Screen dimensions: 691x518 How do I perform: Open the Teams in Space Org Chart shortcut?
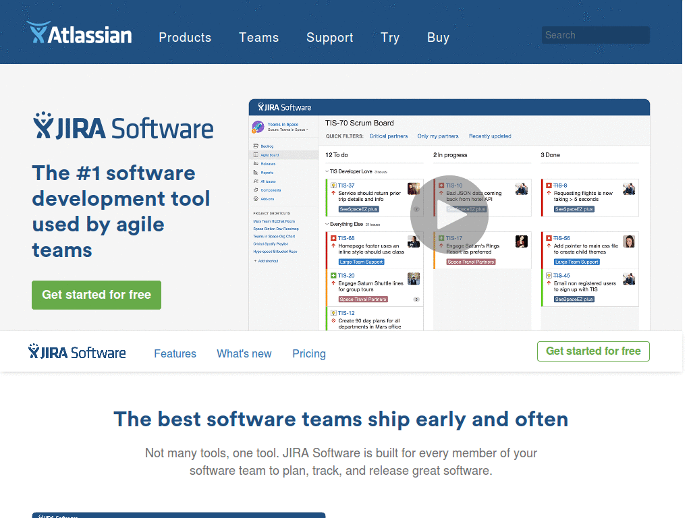click(x=274, y=236)
